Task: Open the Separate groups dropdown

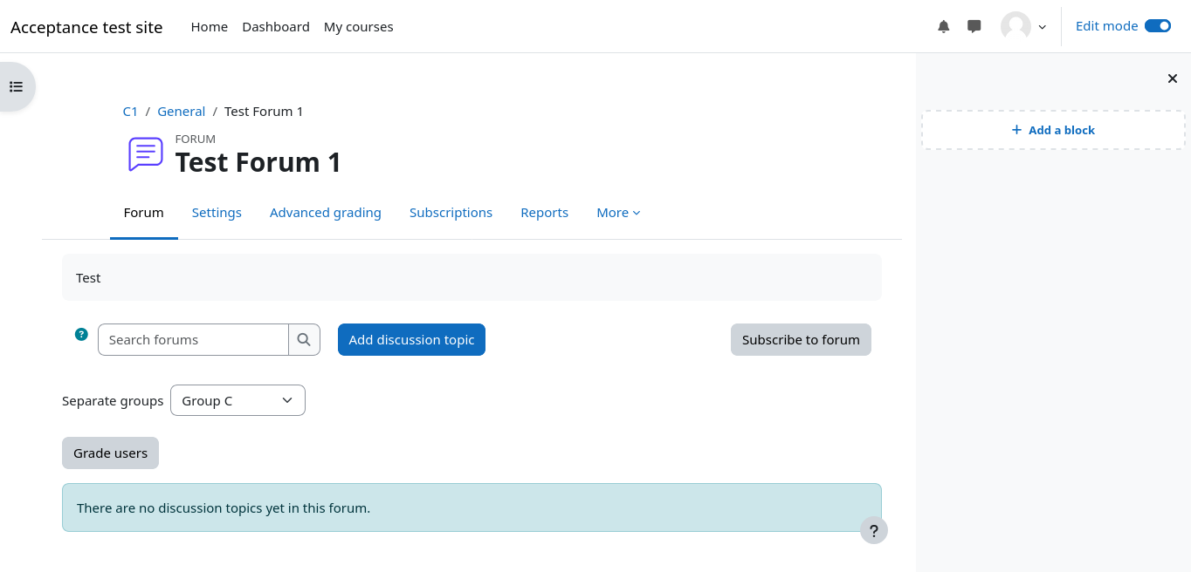Action: pyautogui.click(x=238, y=401)
